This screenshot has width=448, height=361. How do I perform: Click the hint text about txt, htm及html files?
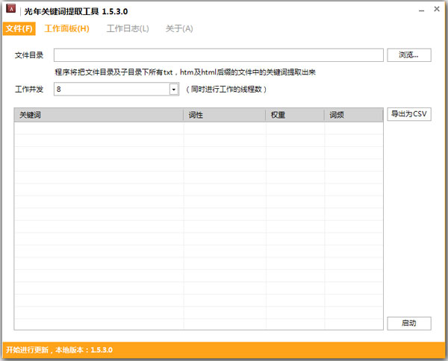coord(185,72)
